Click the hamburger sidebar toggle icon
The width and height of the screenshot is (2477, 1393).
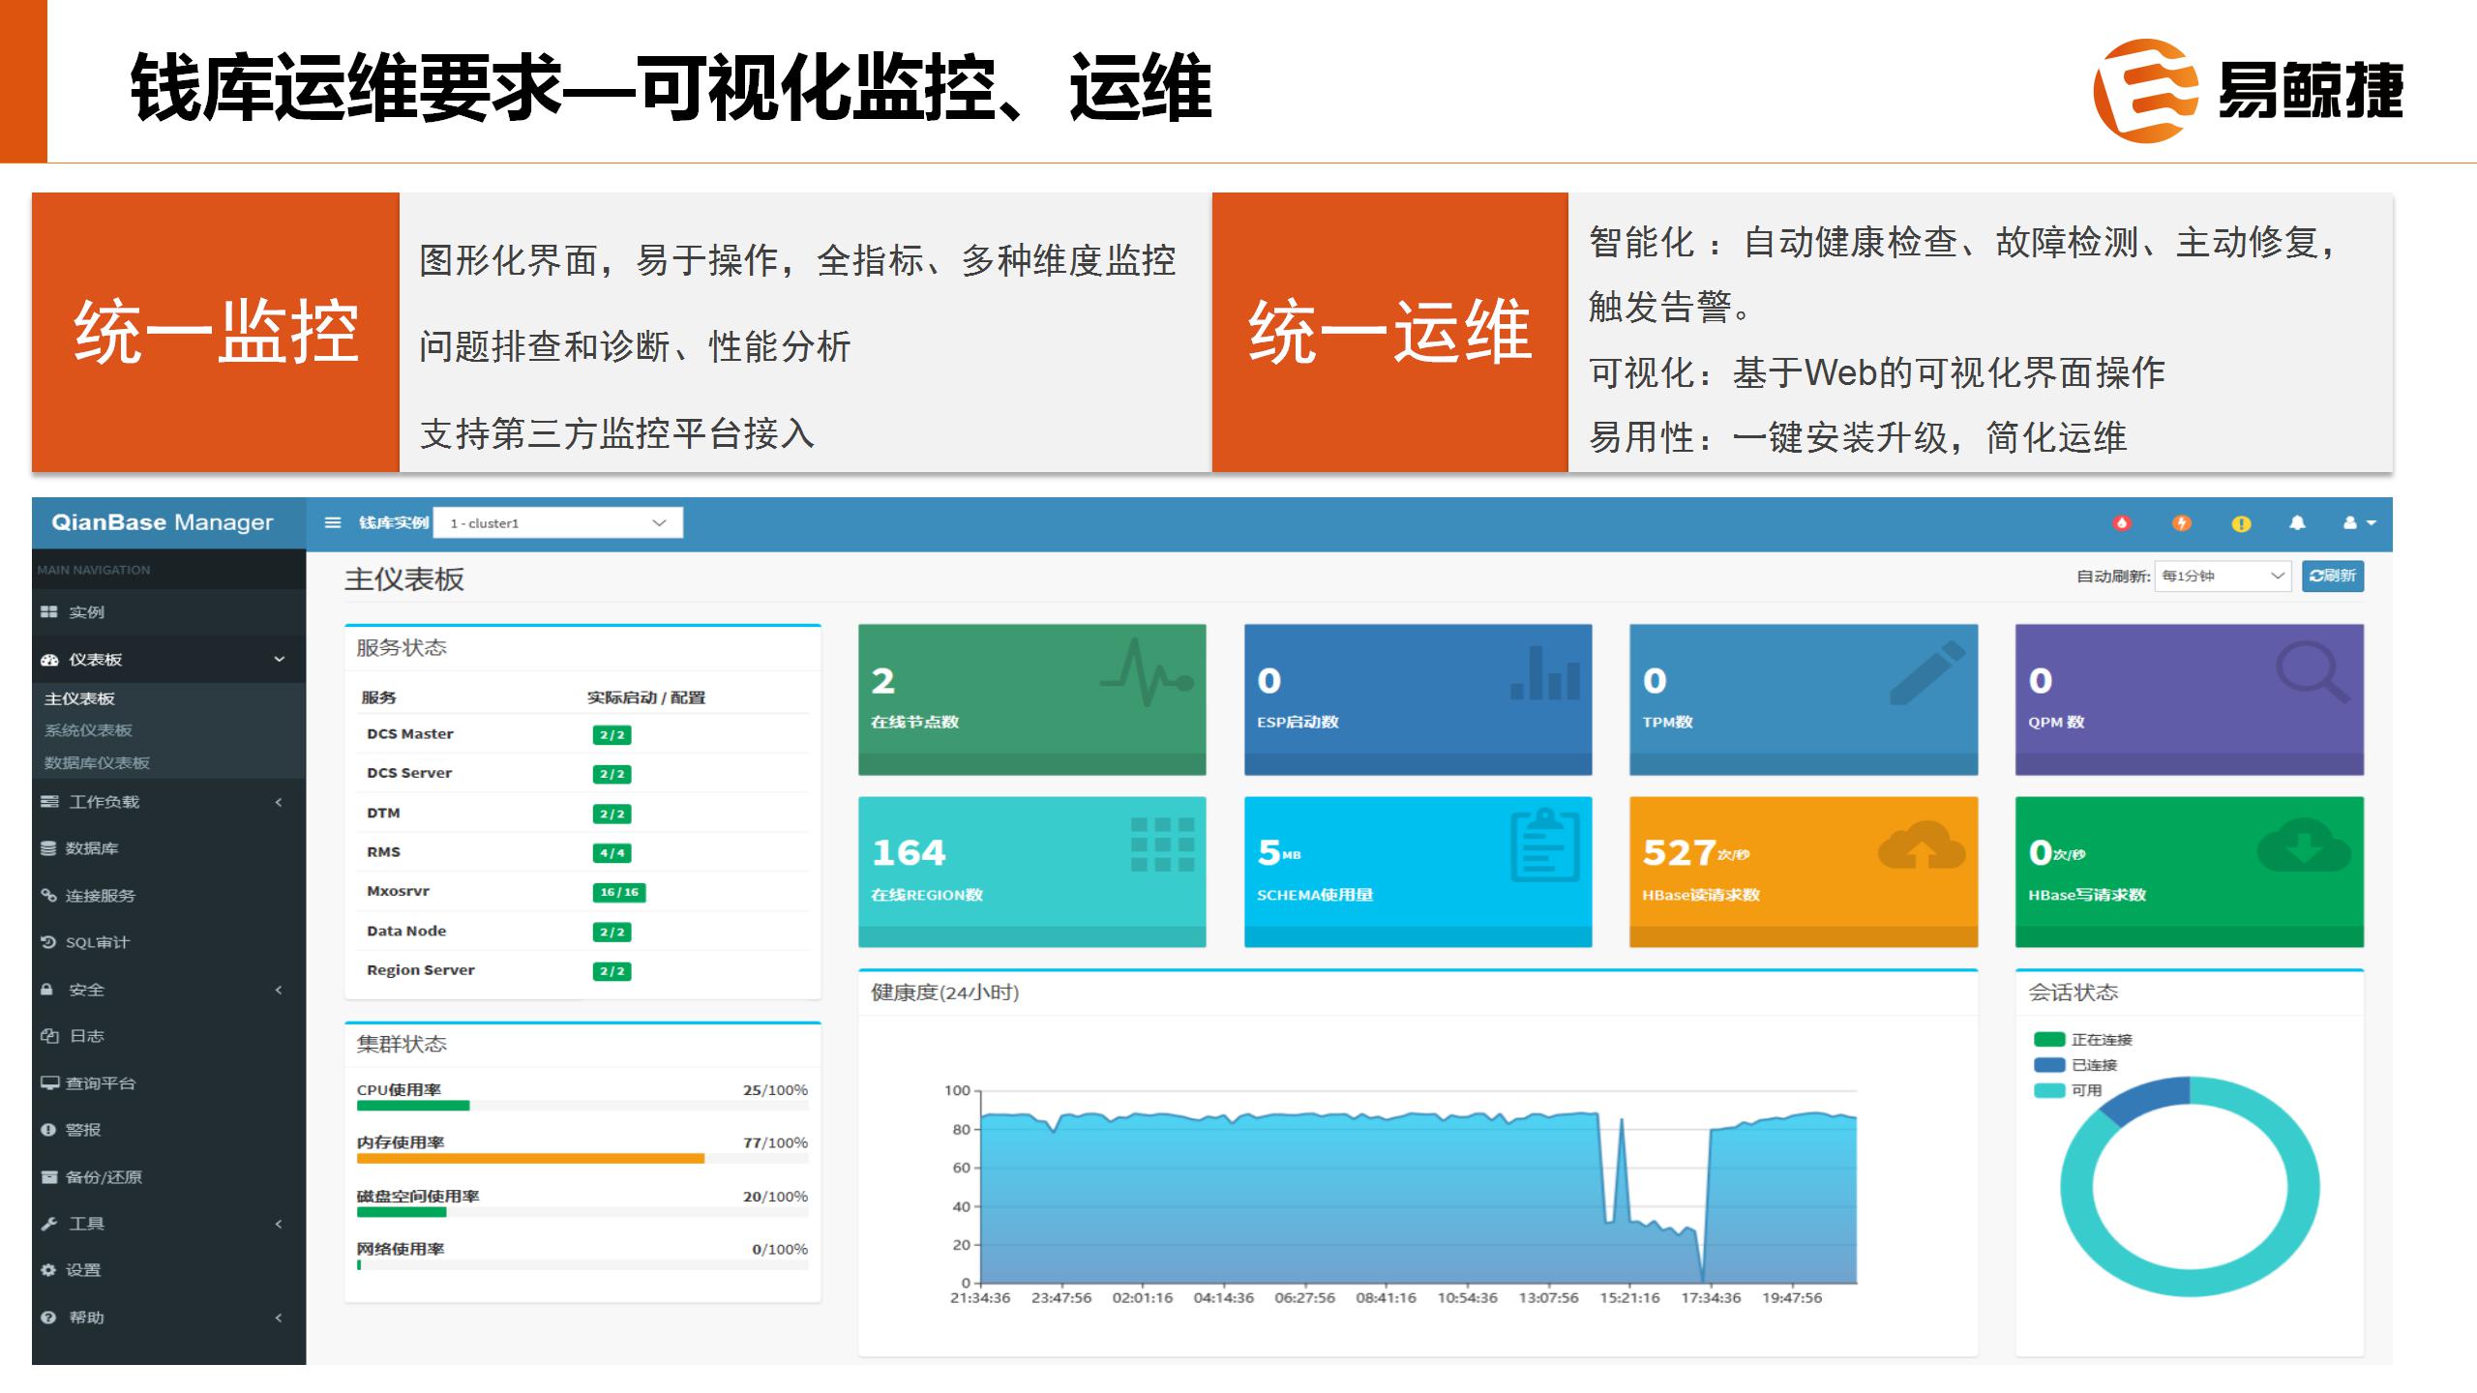pyautogui.click(x=333, y=522)
